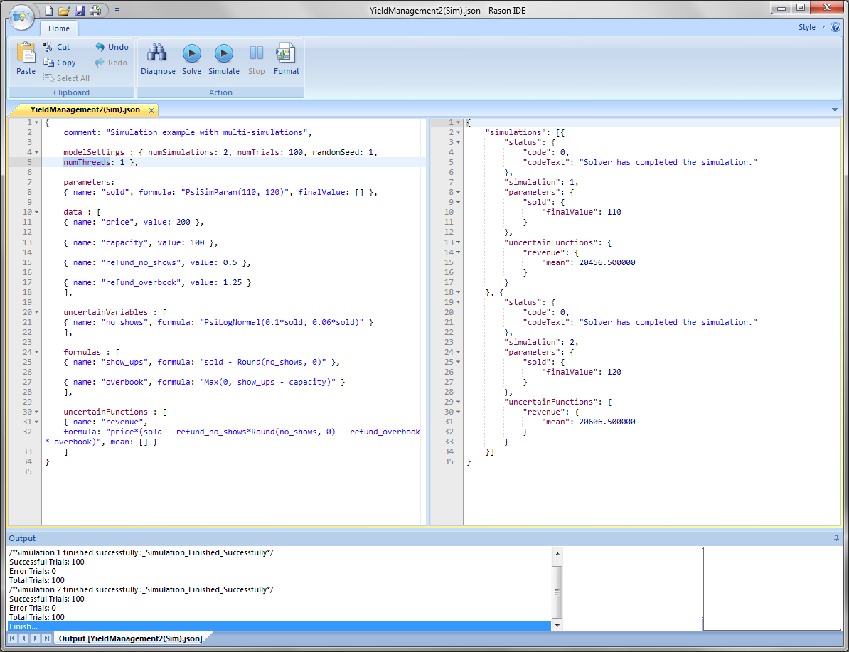Collapse the code fold at line 4 modelSettings
Image resolution: width=849 pixels, height=652 pixels.
coord(36,152)
